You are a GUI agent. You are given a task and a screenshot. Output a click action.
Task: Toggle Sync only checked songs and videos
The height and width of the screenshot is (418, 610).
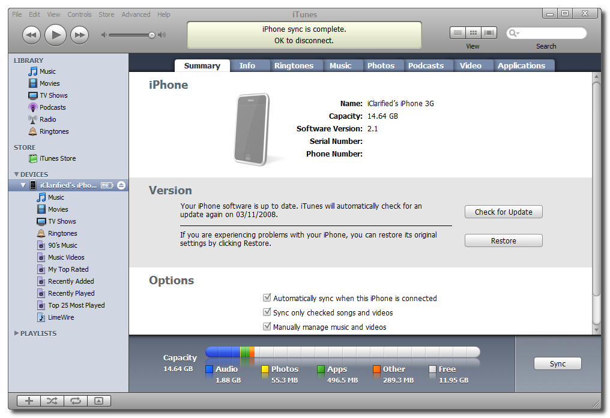click(267, 312)
